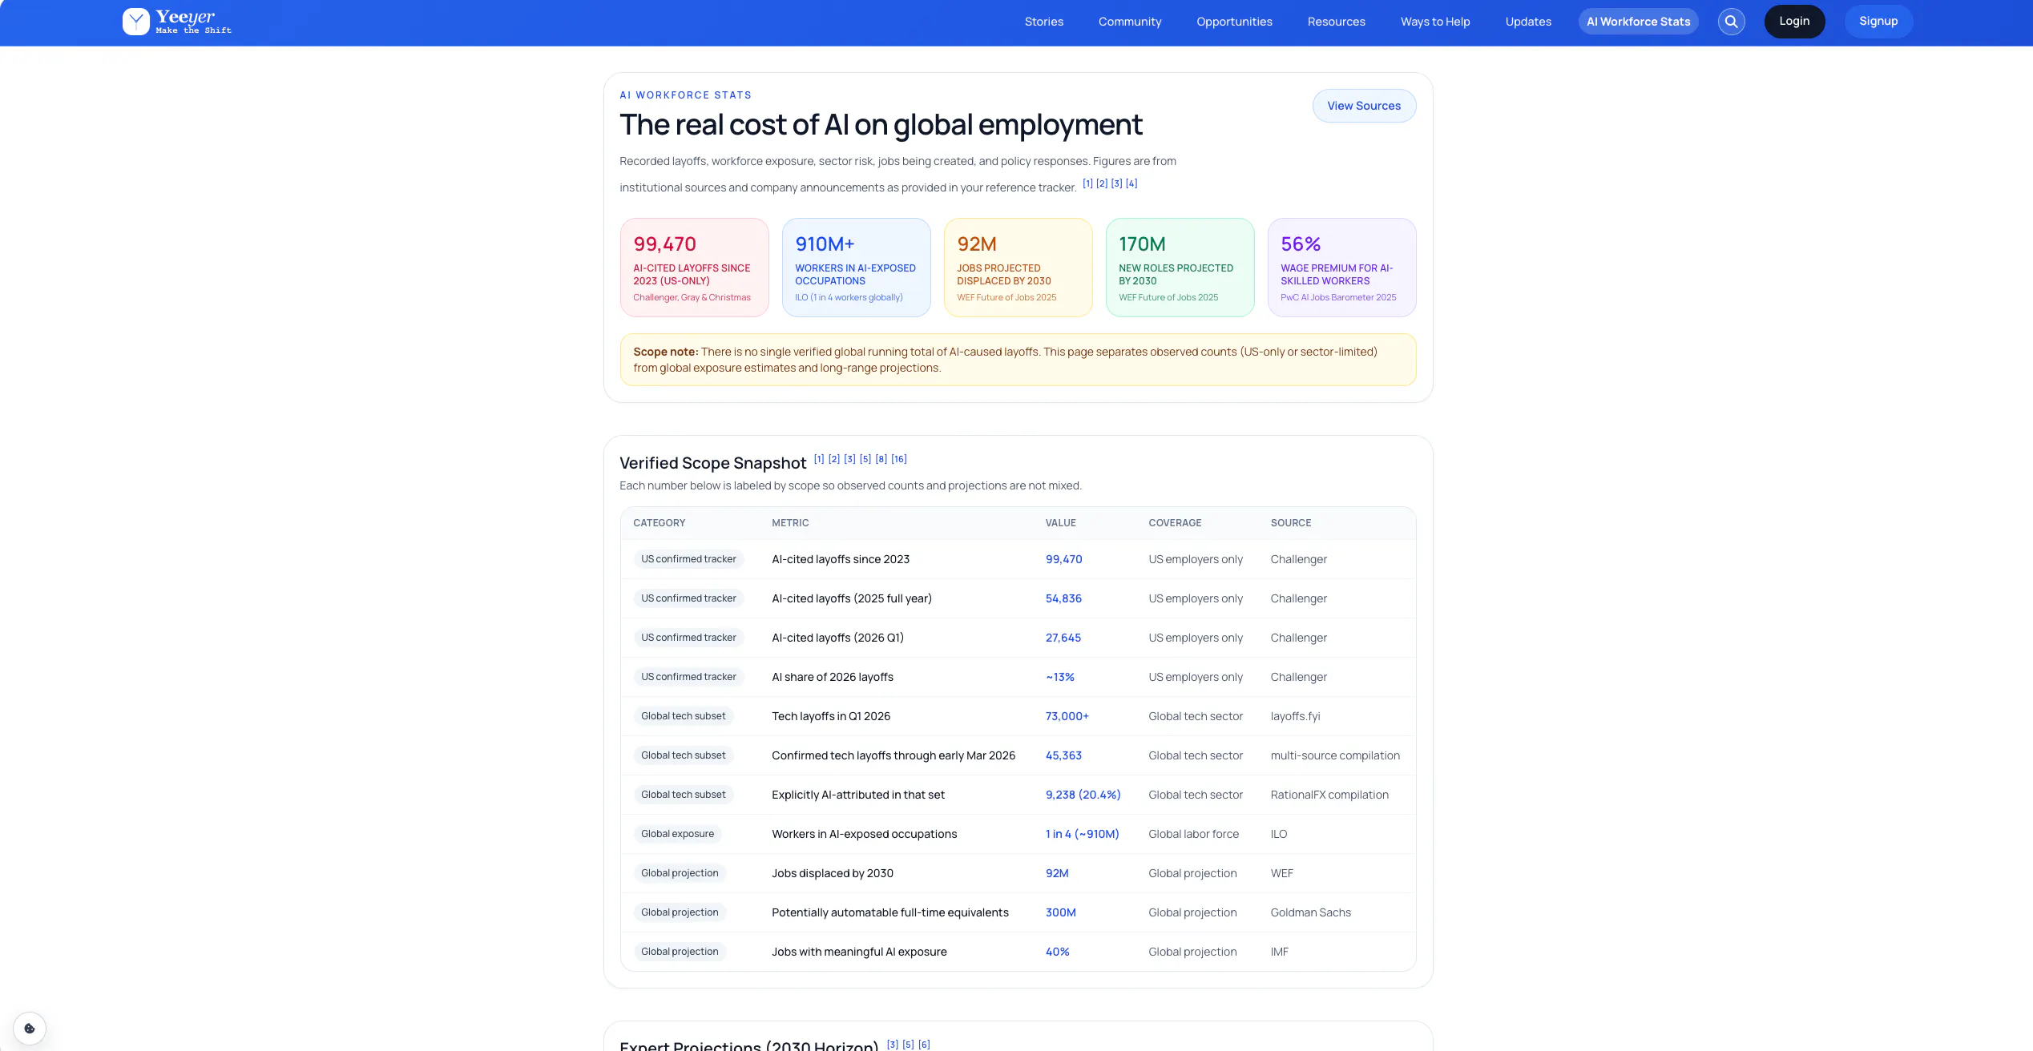Click the IMF source cell

1279,952
